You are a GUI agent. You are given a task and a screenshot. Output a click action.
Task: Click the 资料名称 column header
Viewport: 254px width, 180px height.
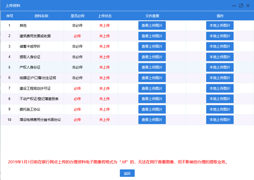click(x=41, y=16)
